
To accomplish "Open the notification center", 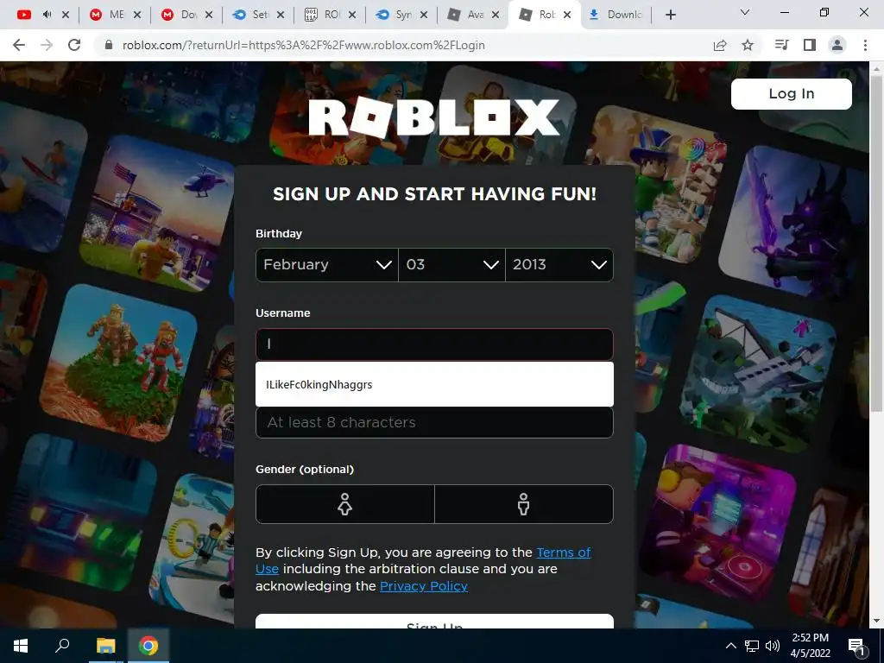I will (x=856, y=646).
